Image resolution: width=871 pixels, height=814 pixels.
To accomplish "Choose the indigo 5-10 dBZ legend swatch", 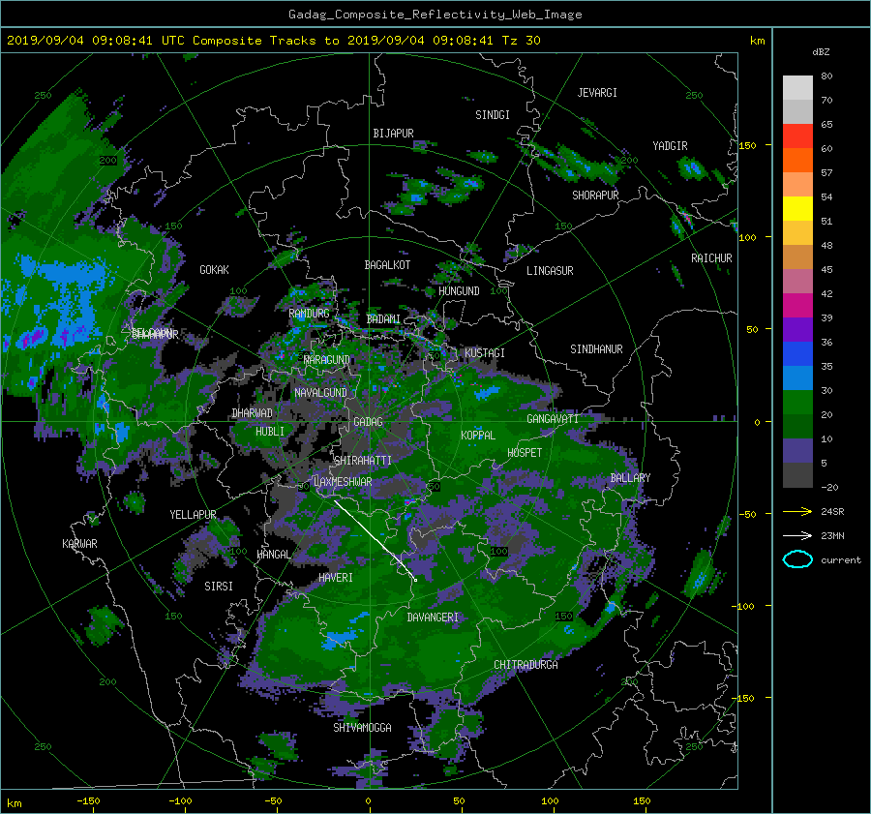I will tap(797, 451).
